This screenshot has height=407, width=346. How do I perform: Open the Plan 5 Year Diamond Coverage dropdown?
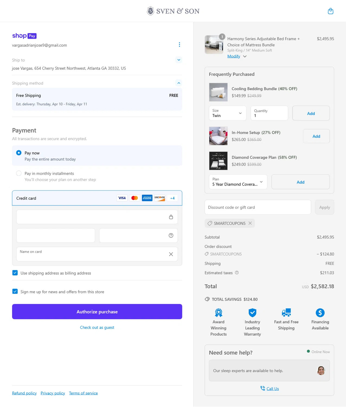(238, 182)
